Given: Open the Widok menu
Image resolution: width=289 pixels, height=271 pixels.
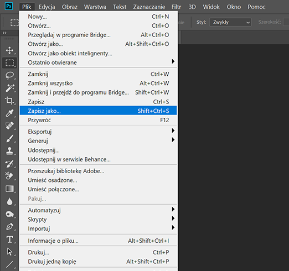Looking at the screenshot, I should pyautogui.click(x=211, y=7).
